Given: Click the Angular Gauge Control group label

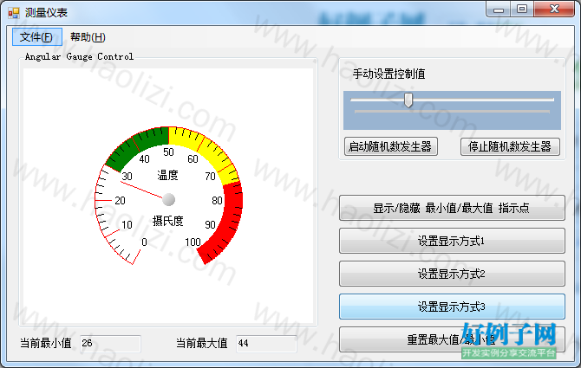Looking at the screenshot, I should coord(79,56).
